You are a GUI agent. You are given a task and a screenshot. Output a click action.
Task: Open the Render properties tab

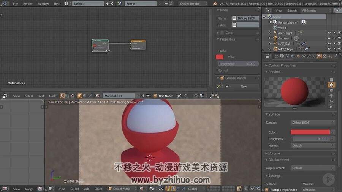[277, 56]
